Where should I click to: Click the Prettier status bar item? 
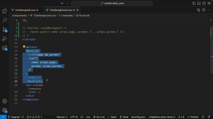(x=193, y=117)
